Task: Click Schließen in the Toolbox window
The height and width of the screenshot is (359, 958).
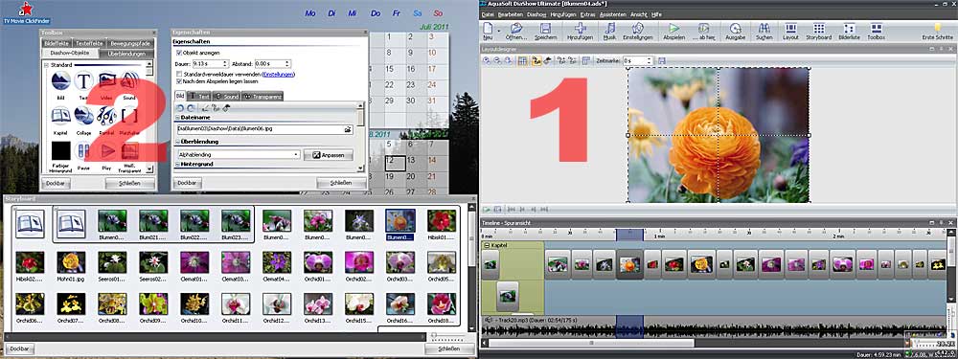Action: 129,183
